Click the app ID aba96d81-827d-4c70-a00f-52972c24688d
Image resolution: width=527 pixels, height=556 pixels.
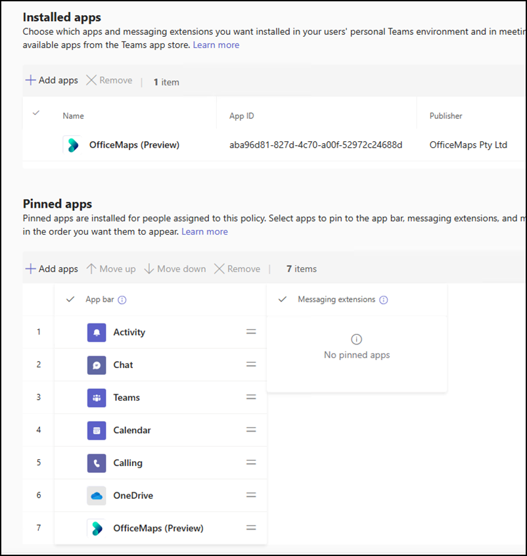(315, 145)
